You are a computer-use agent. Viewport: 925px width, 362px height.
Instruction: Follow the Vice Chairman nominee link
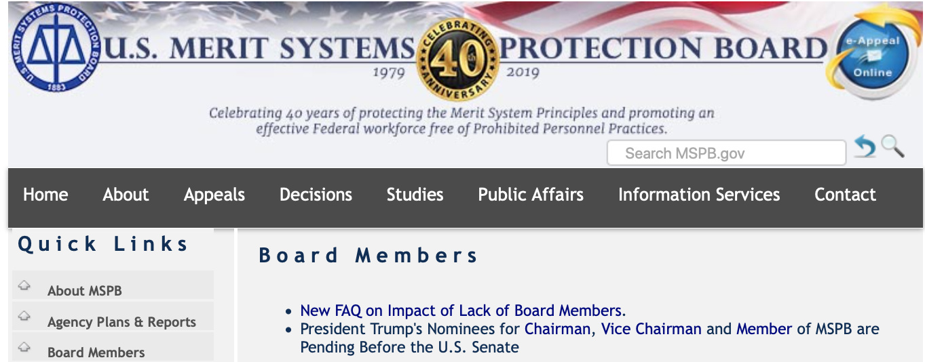click(x=652, y=329)
